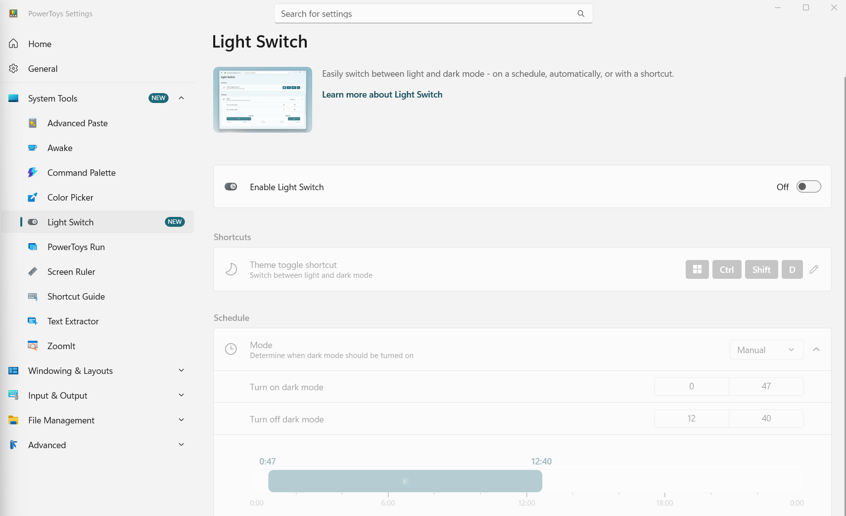Set Turn on dark mode hour field

coord(692,386)
